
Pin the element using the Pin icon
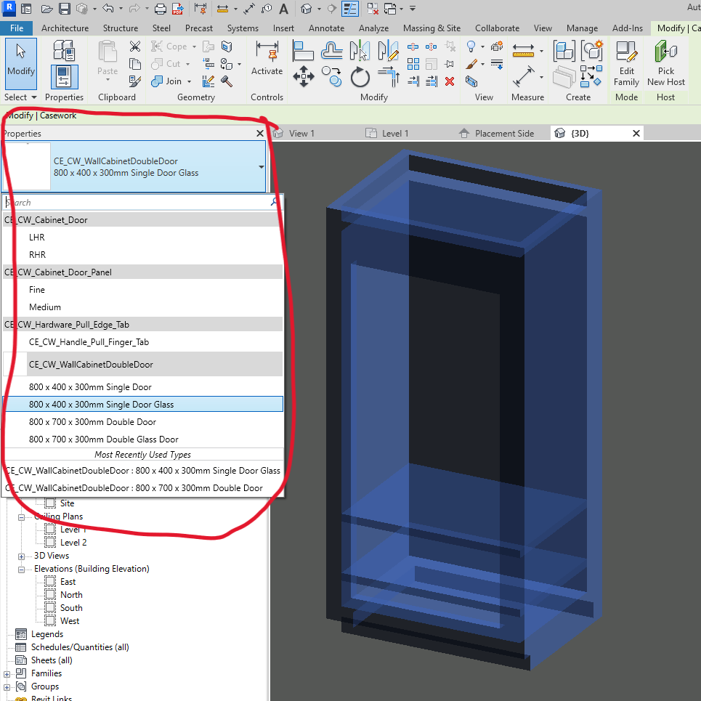click(x=448, y=63)
